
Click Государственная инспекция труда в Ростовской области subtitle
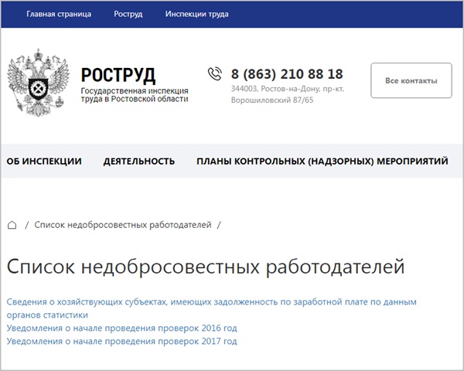tap(135, 96)
